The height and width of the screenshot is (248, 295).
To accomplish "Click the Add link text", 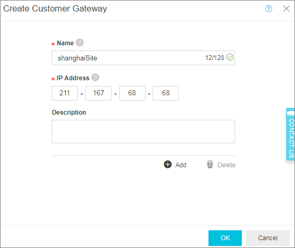I will [x=181, y=165].
